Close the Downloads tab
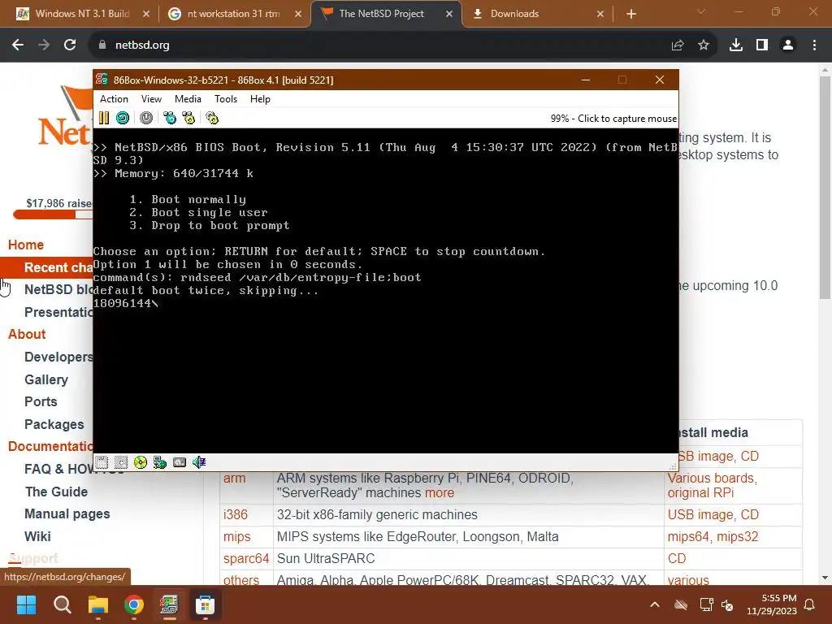 pyautogui.click(x=600, y=14)
